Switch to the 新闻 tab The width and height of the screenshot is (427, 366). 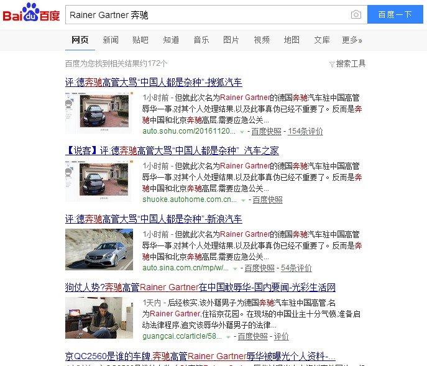pyautogui.click(x=111, y=40)
